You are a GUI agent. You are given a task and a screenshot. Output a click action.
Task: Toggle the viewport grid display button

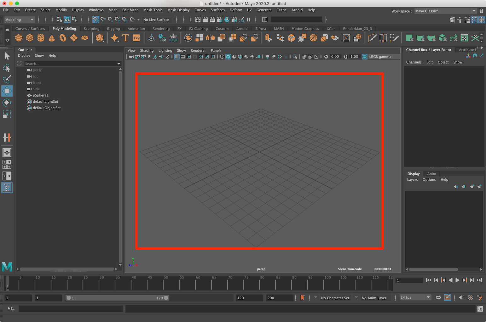pos(177,57)
